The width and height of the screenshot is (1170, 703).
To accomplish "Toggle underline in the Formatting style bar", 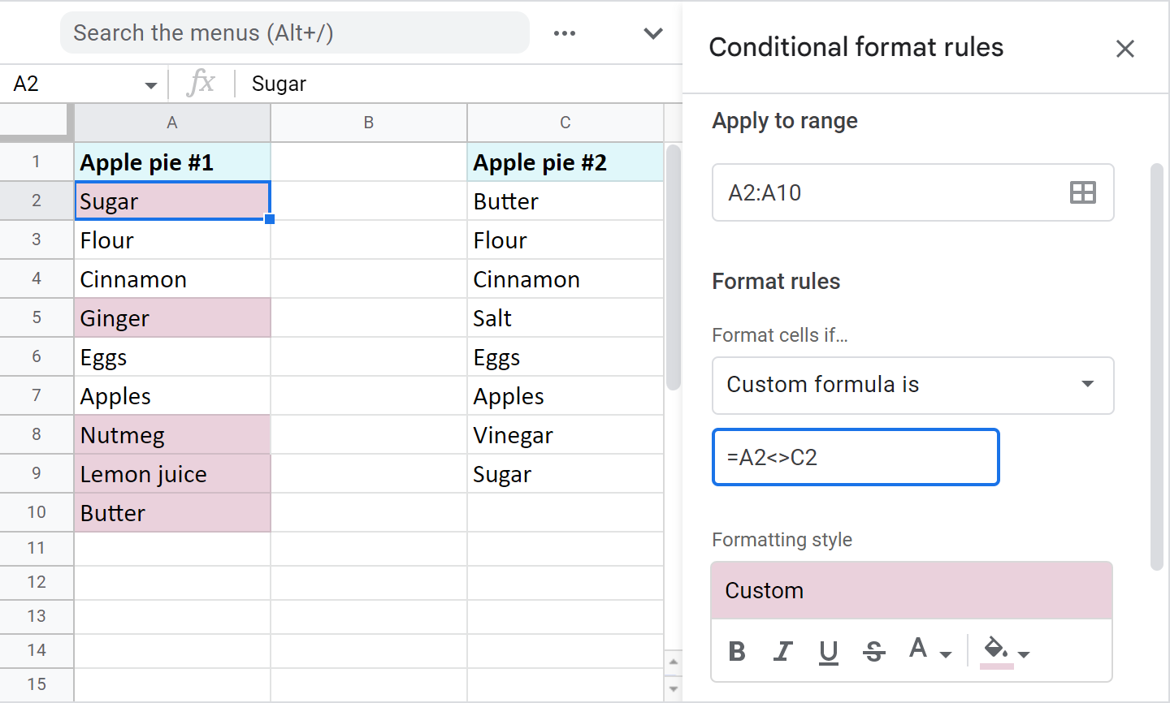I will click(828, 649).
